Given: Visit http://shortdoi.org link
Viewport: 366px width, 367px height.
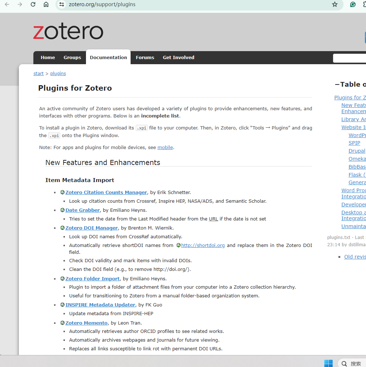Looking at the screenshot, I should (x=203, y=245).
